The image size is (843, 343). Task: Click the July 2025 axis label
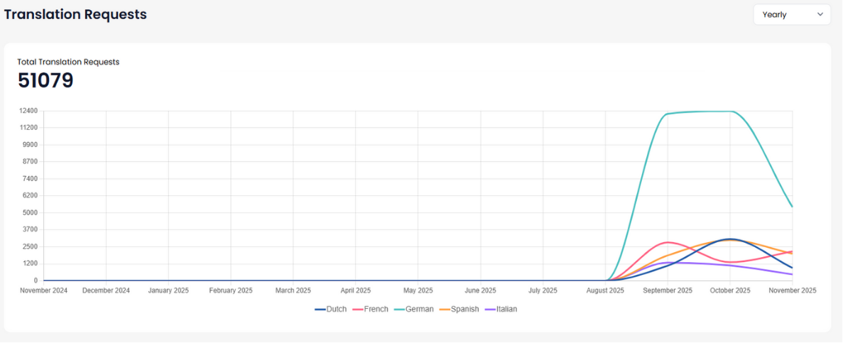[543, 290]
